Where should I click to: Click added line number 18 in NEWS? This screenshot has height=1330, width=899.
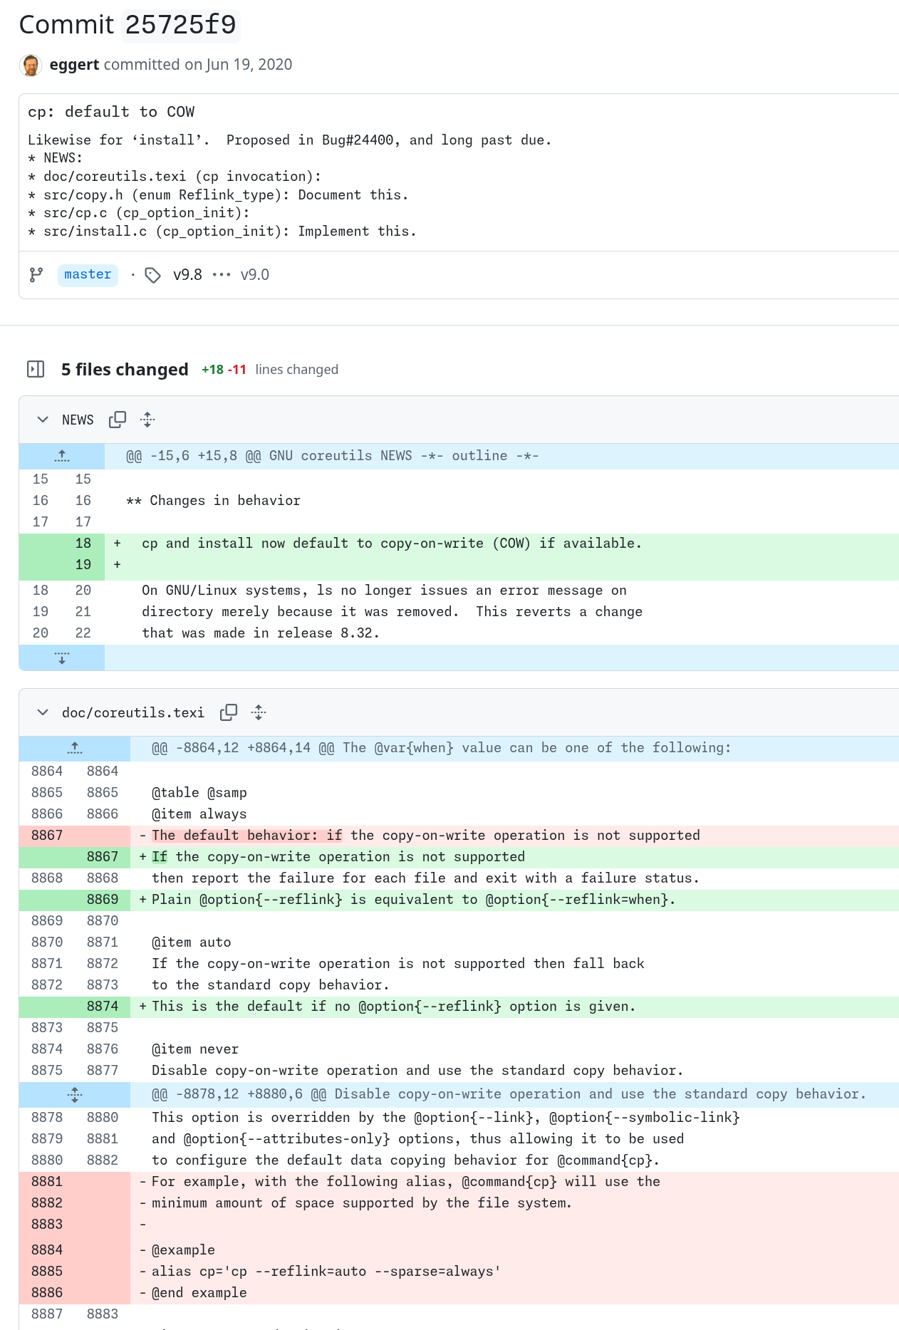point(83,544)
